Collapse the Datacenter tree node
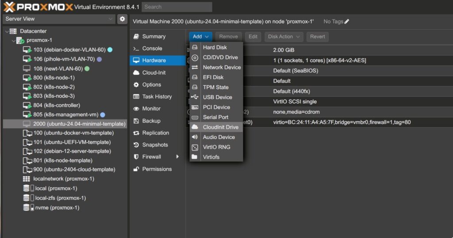 coord(7,31)
